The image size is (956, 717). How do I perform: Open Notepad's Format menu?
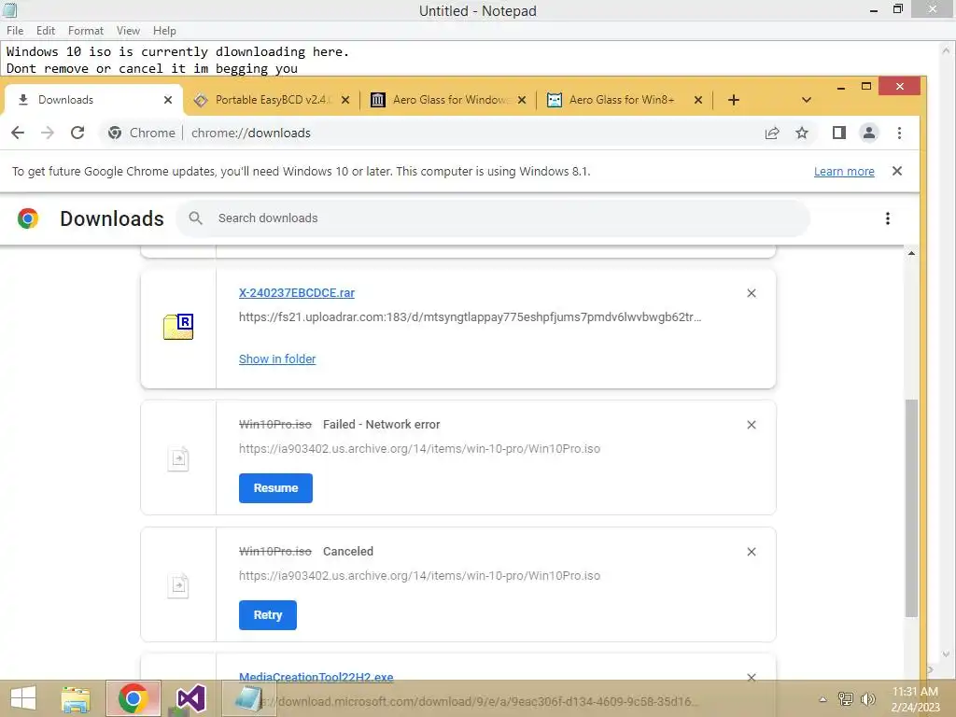(x=85, y=31)
